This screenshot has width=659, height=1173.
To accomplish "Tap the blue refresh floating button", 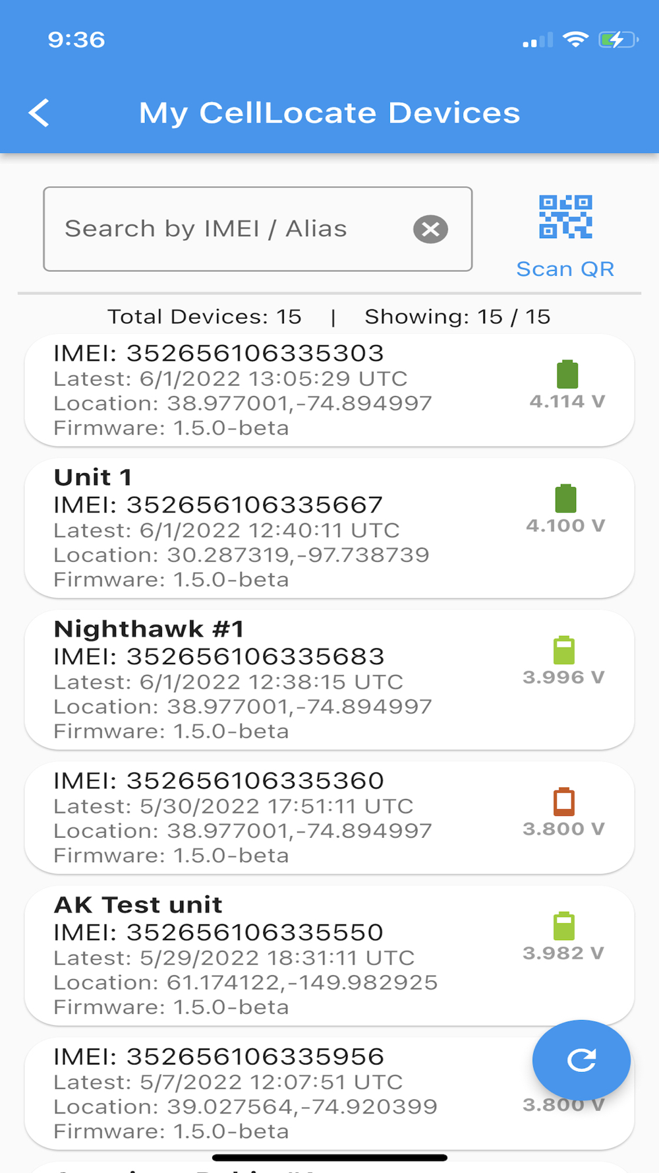I will coord(581,1060).
